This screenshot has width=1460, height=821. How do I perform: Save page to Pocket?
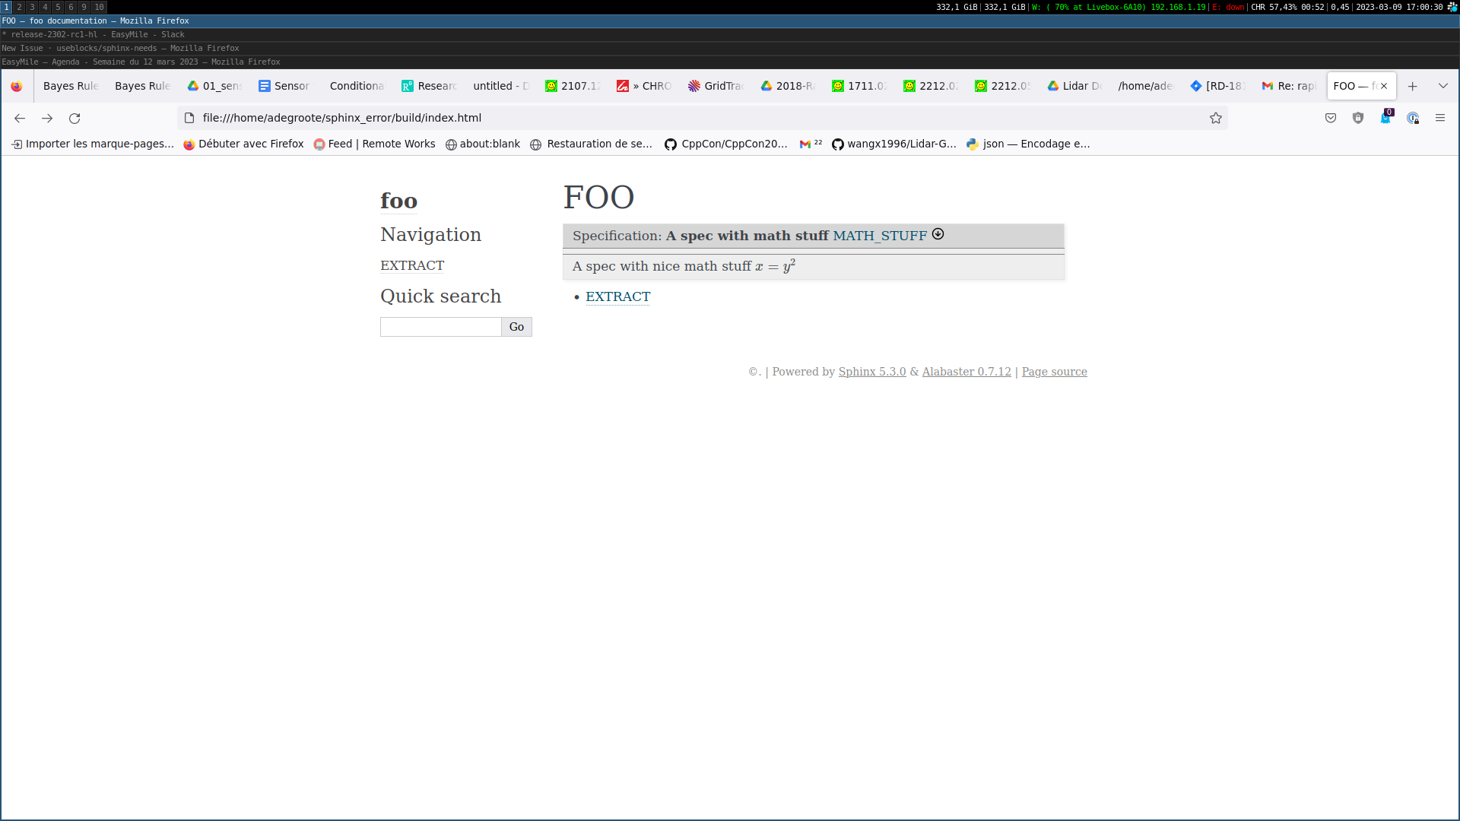pyautogui.click(x=1331, y=118)
